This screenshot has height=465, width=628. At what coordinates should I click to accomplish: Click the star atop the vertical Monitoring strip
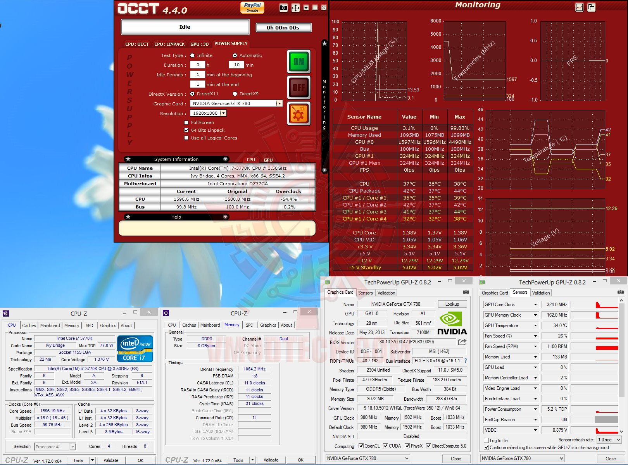[x=324, y=43]
